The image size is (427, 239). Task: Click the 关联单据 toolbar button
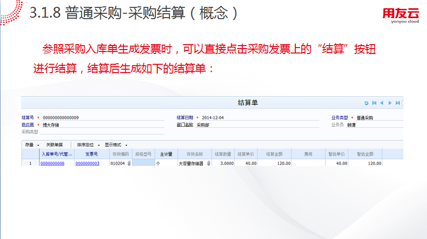55,145
